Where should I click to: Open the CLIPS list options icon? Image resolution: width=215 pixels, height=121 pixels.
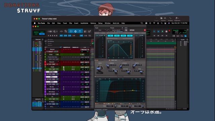click(187, 40)
